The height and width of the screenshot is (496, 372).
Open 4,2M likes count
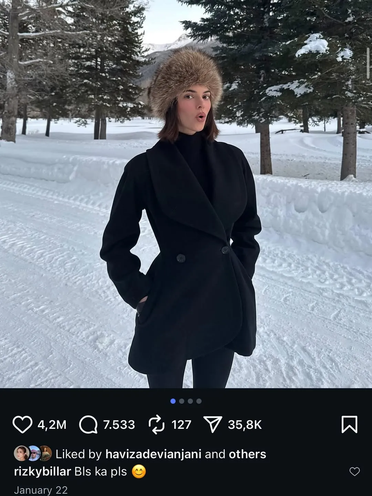click(52, 424)
